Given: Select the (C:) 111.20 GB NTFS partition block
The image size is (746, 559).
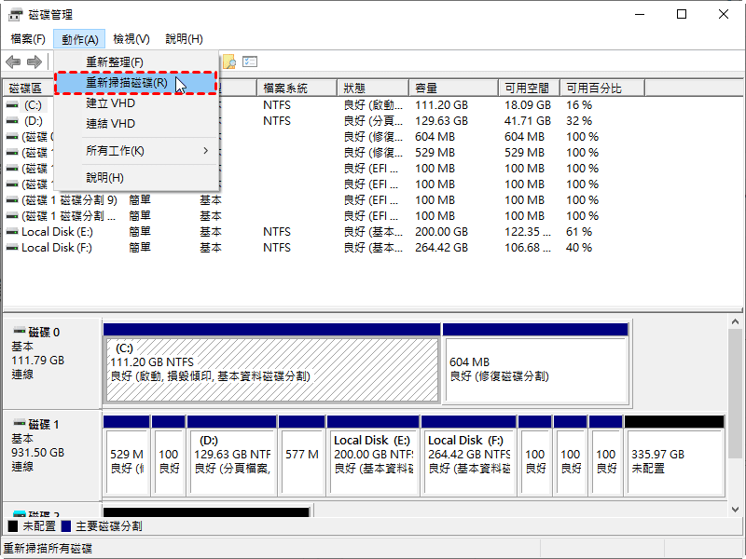Looking at the screenshot, I should (271, 364).
